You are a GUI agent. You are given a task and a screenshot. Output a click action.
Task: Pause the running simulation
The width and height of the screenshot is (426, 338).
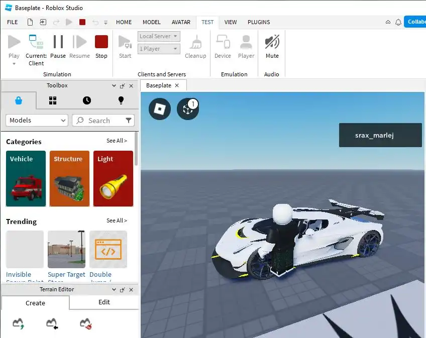click(x=58, y=47)
